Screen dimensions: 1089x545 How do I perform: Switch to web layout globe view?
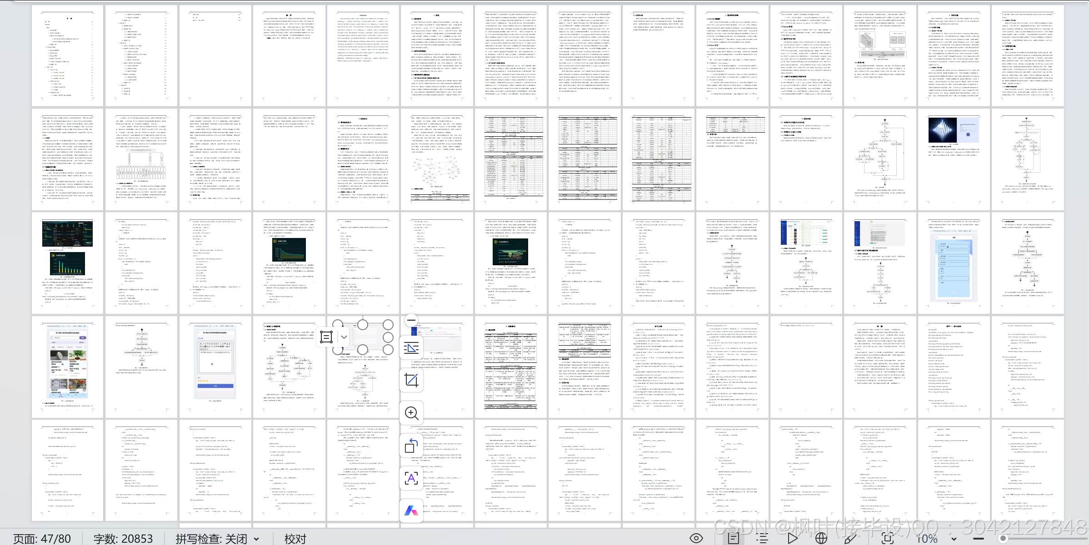pos(821,539)
